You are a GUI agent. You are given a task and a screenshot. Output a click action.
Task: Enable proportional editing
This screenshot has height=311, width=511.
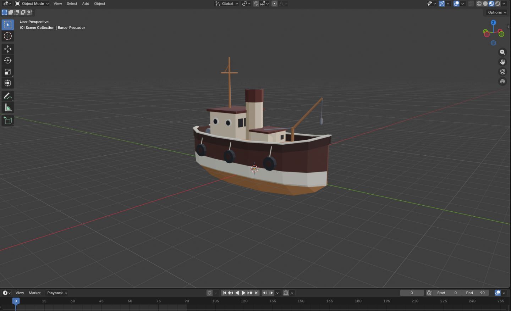tap(274, 4)
